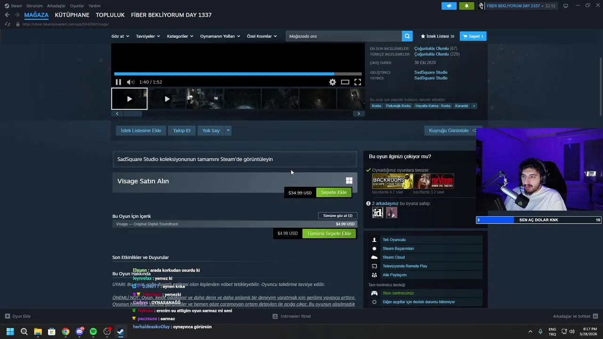This screenshot has height=339, width=603.
Task: Expand Kategoriler dropdown
Action: [x=180, y=36]
